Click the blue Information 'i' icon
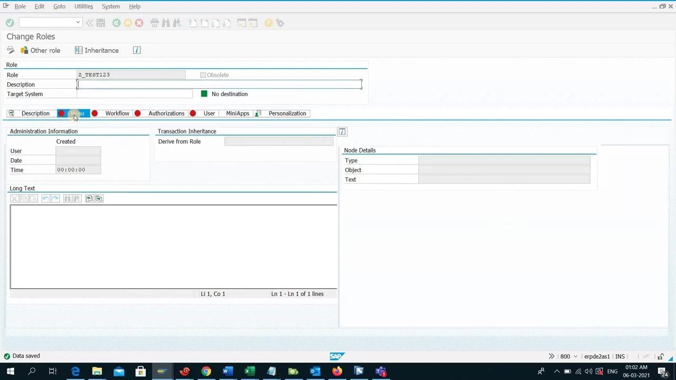 137,50
